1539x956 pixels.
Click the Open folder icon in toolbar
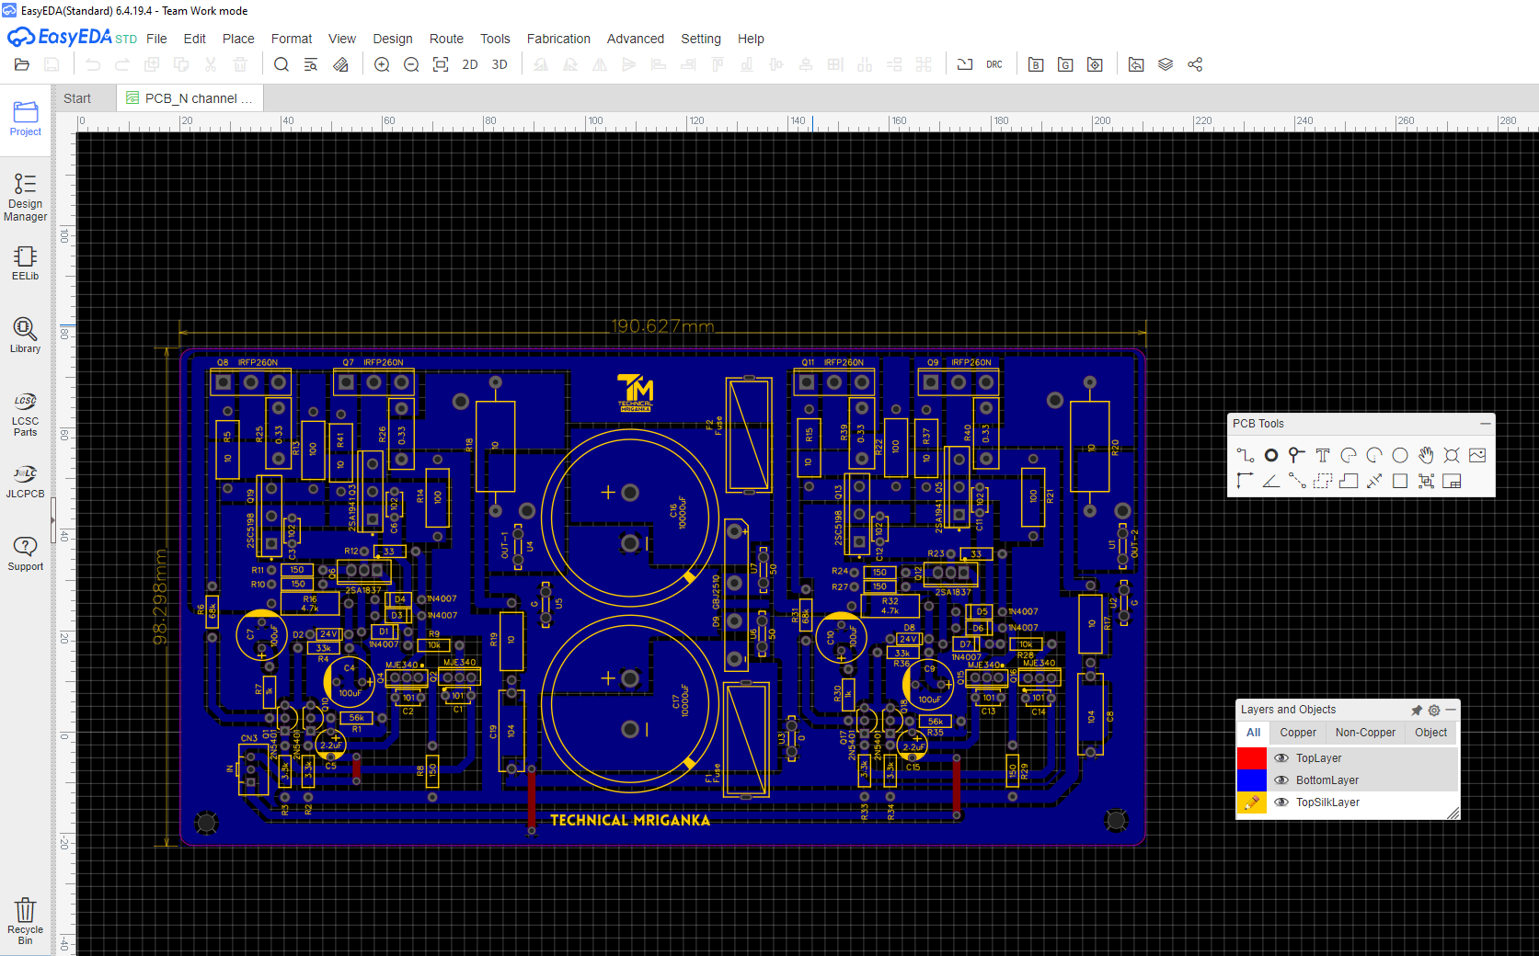click(22, 64)
